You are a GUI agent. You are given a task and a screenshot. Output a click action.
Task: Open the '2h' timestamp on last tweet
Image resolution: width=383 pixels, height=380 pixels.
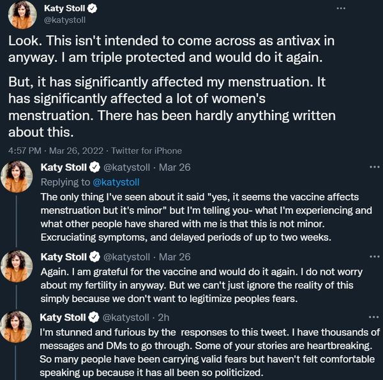(163, 317)
